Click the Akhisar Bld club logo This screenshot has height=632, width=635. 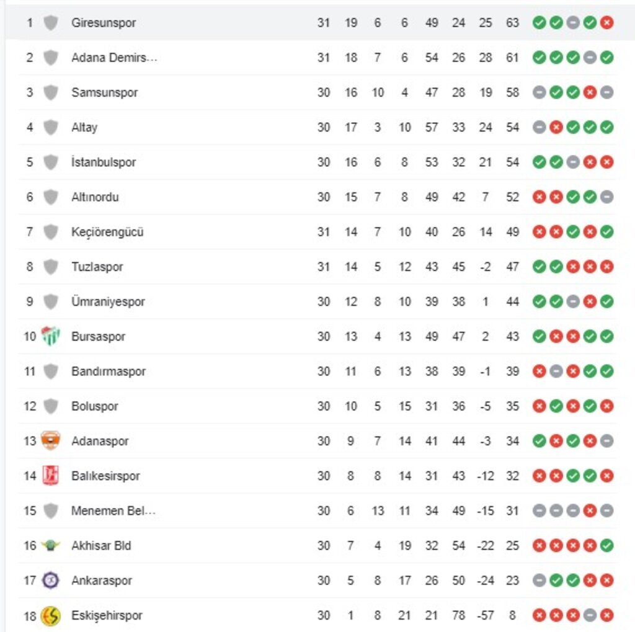50,546
